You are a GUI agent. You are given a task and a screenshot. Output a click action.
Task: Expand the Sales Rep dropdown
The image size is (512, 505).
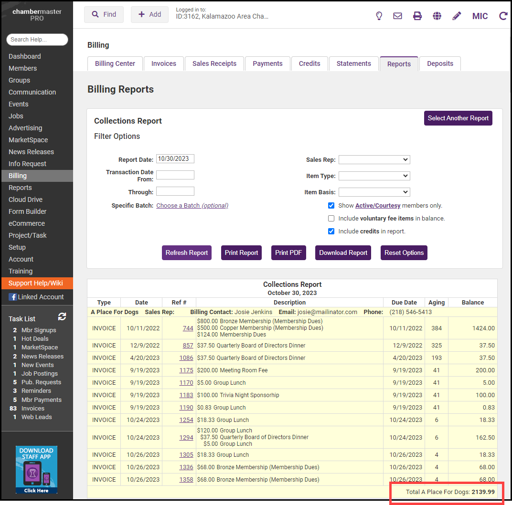tap(374, 160)
